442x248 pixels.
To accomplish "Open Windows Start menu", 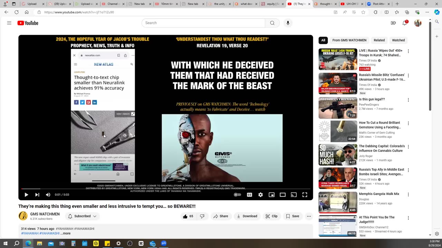I will coord(6,244).
